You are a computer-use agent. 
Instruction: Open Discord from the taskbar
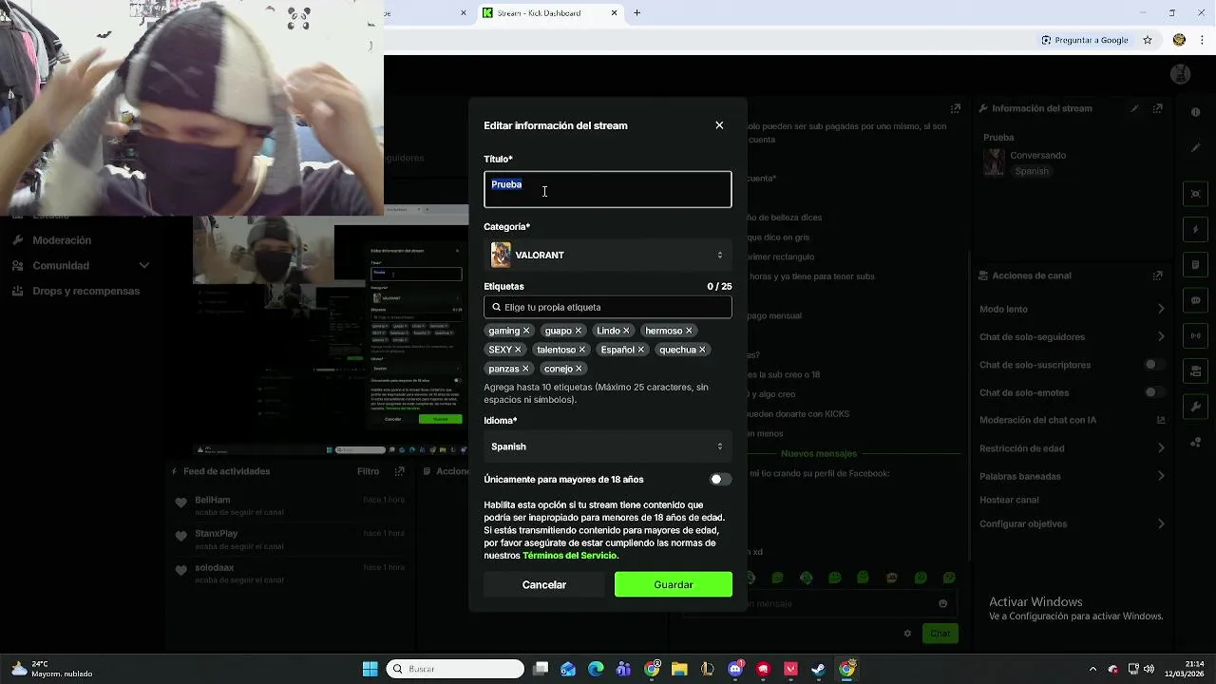coord(735,669)
